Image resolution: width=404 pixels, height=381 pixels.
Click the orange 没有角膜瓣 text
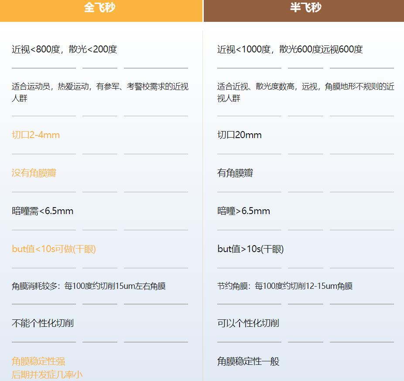34,173
